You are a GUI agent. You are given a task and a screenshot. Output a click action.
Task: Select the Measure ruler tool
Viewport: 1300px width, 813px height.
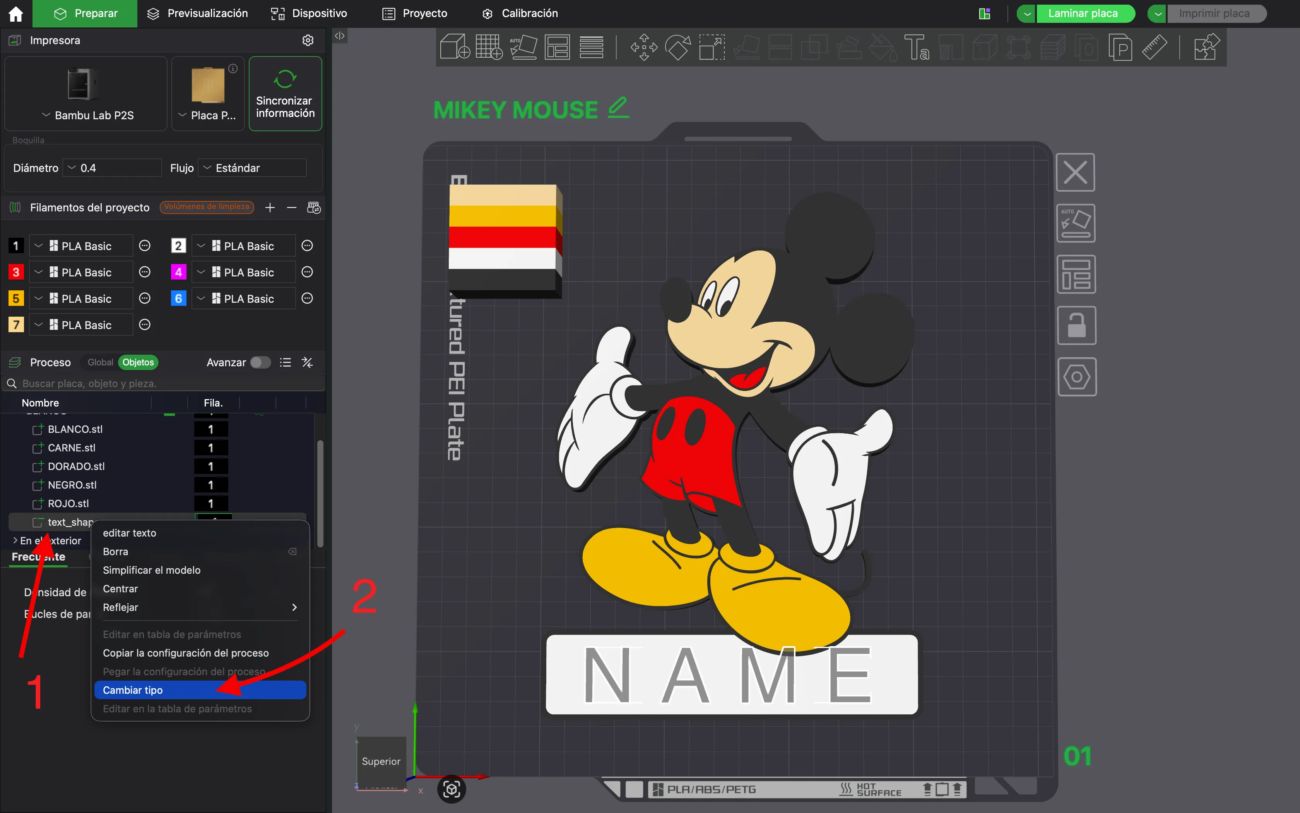click(1154, 47)
